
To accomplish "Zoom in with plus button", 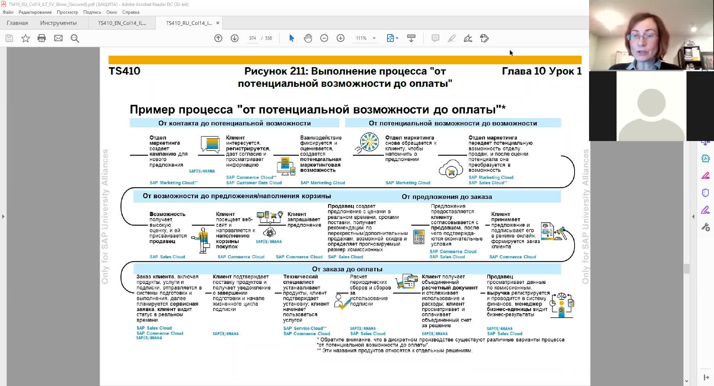I will (341, 38).
